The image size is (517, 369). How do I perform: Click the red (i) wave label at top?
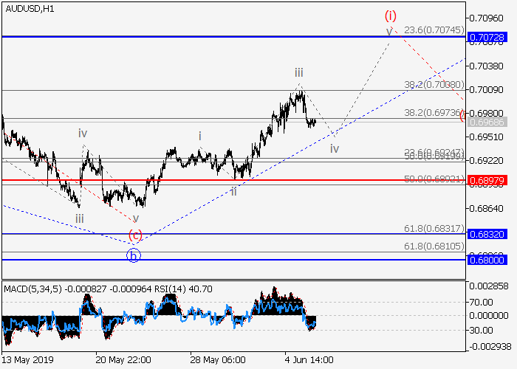[391, 15]
